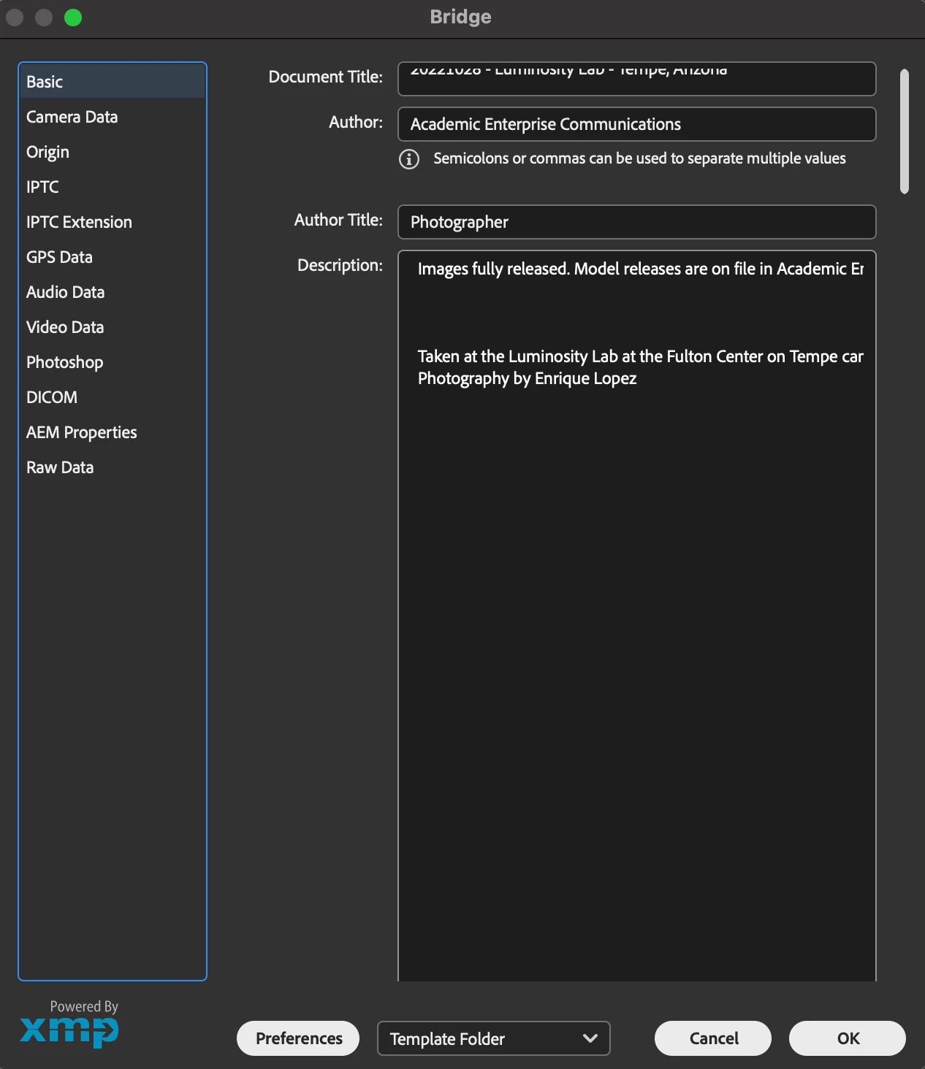Select the Photoshop metadata section
The height and width of the screenshot is (1069, 925).
click(x=113, y=362)
